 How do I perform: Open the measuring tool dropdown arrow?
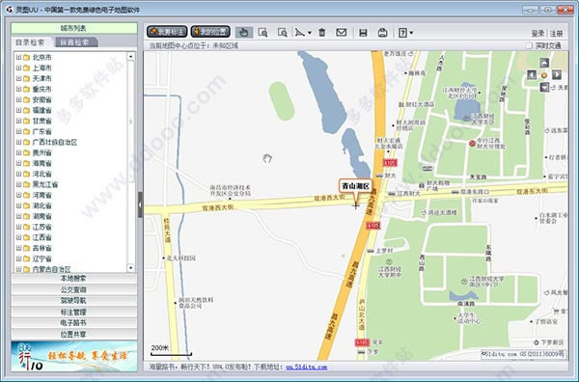tap(310, 33)
